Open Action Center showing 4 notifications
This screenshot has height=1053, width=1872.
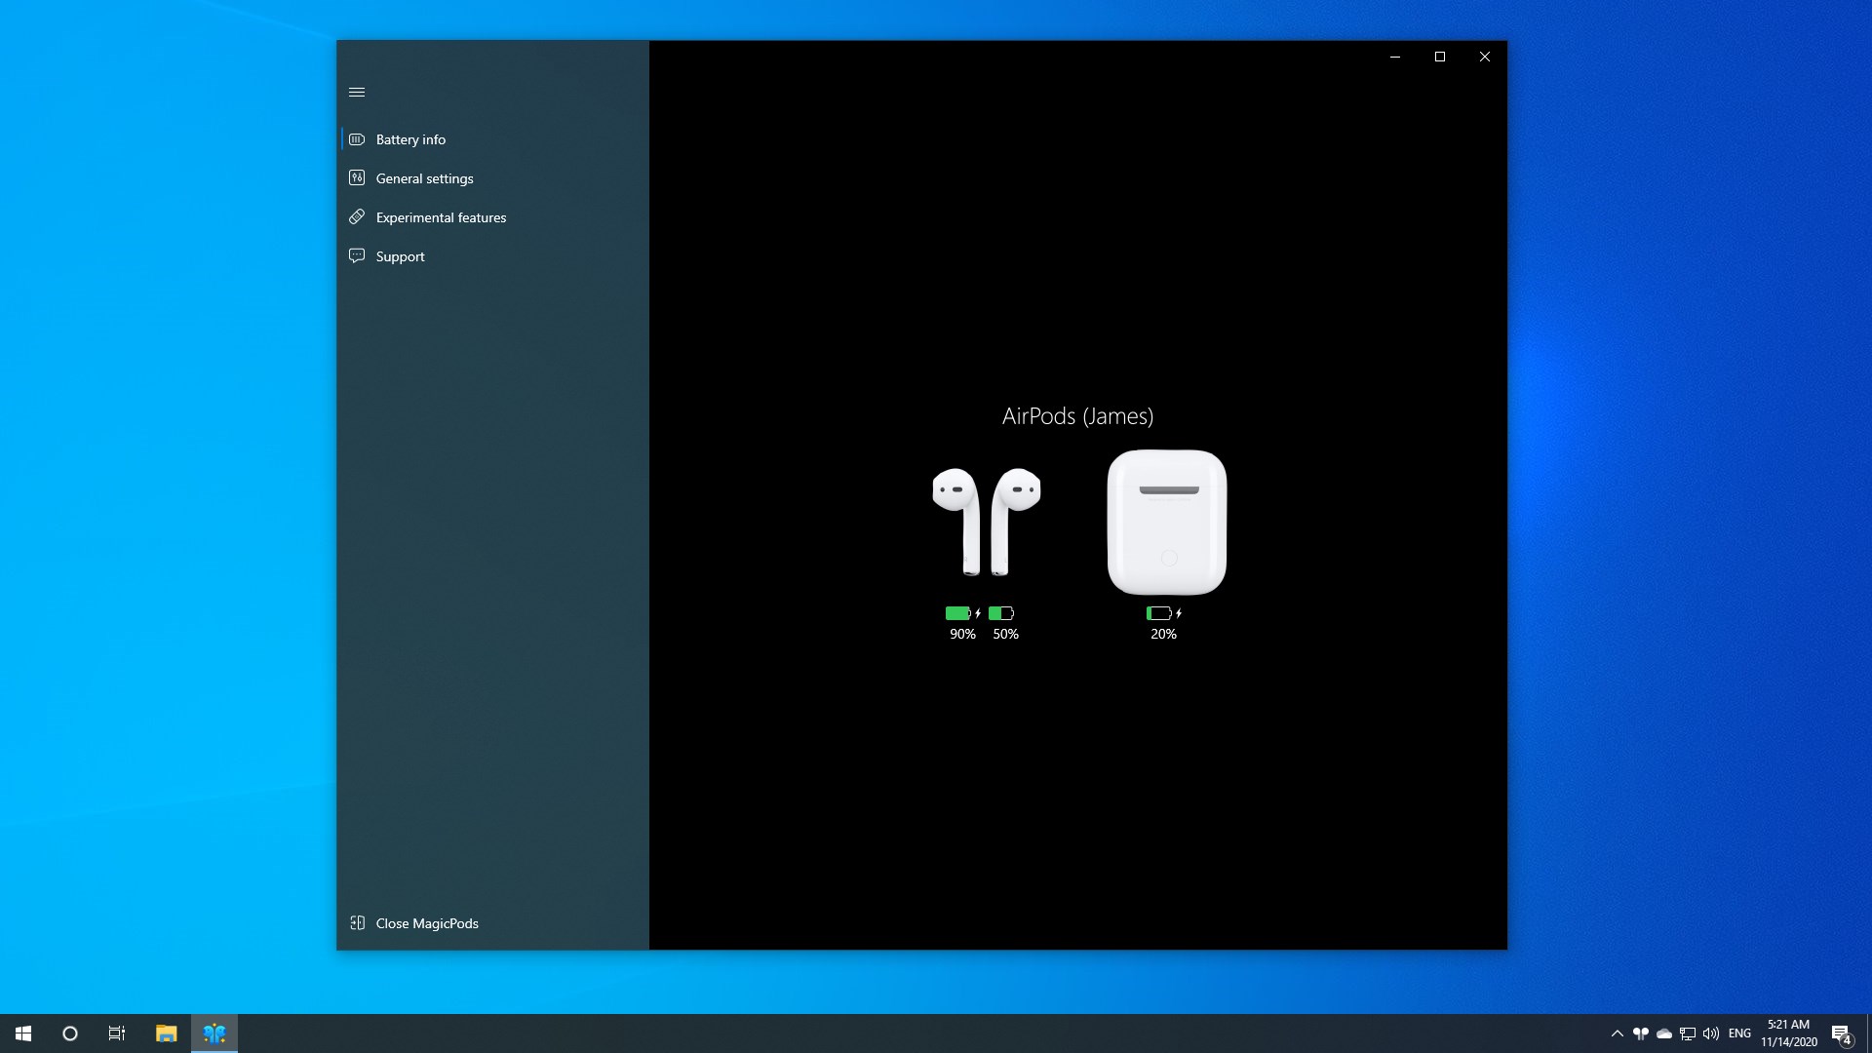pos(1842,1033)
